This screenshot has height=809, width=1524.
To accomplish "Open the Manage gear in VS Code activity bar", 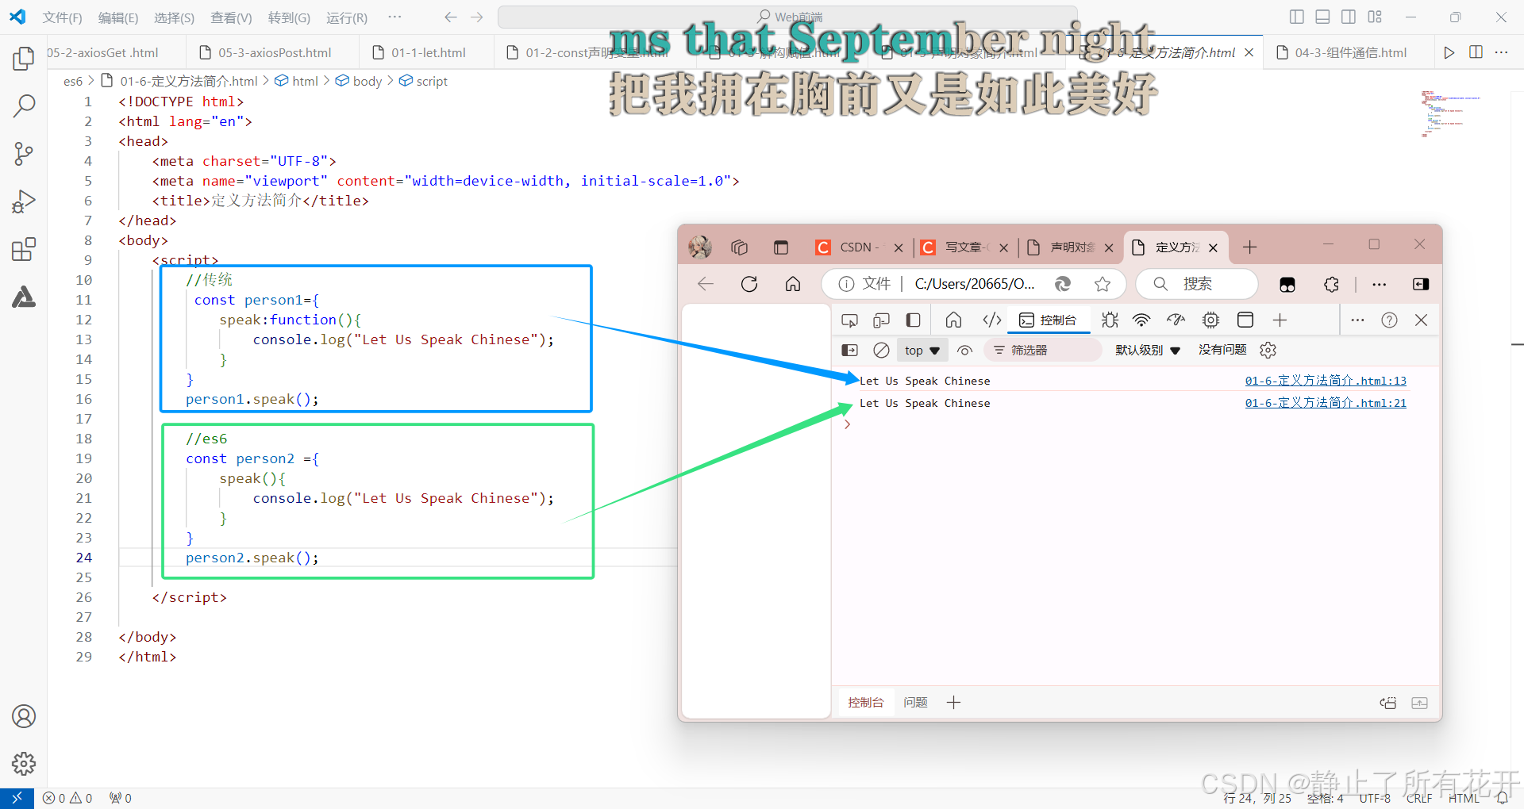I will point(24,764).
